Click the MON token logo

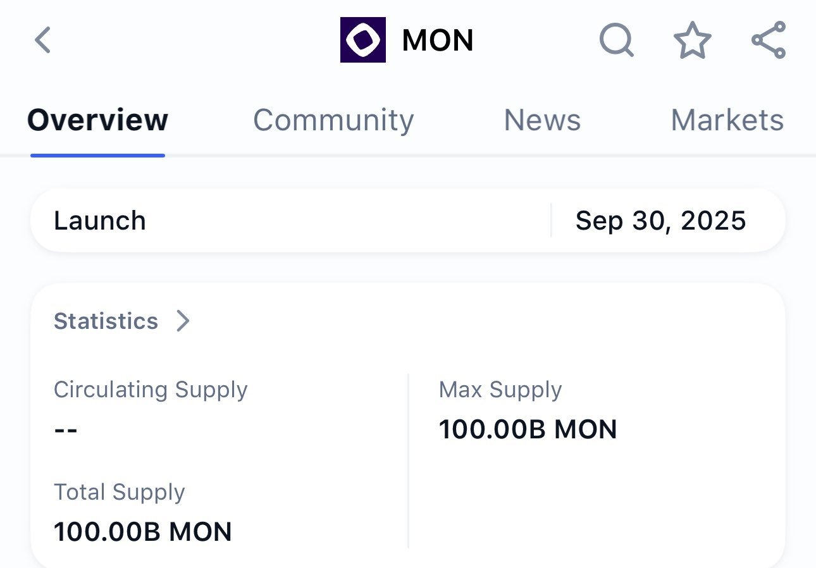coord(363,40)
